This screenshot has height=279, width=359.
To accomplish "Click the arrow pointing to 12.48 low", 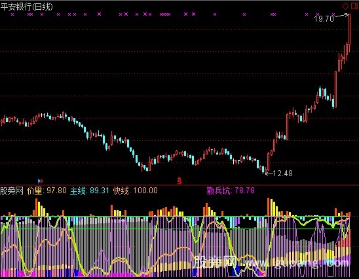I will [269, 174].
